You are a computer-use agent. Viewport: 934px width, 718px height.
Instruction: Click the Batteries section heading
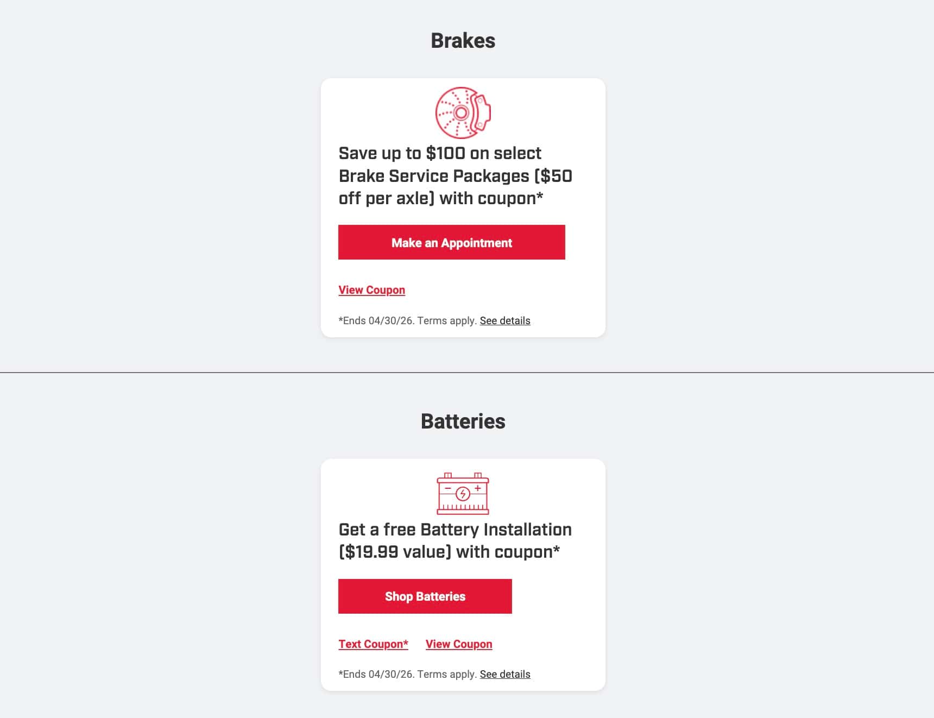(463, 421)
